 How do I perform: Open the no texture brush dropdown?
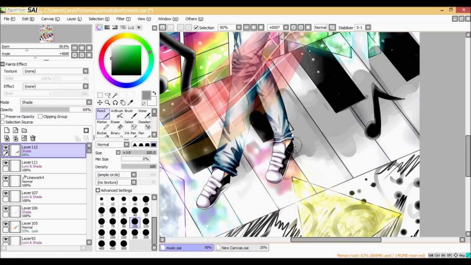[116, 183]
